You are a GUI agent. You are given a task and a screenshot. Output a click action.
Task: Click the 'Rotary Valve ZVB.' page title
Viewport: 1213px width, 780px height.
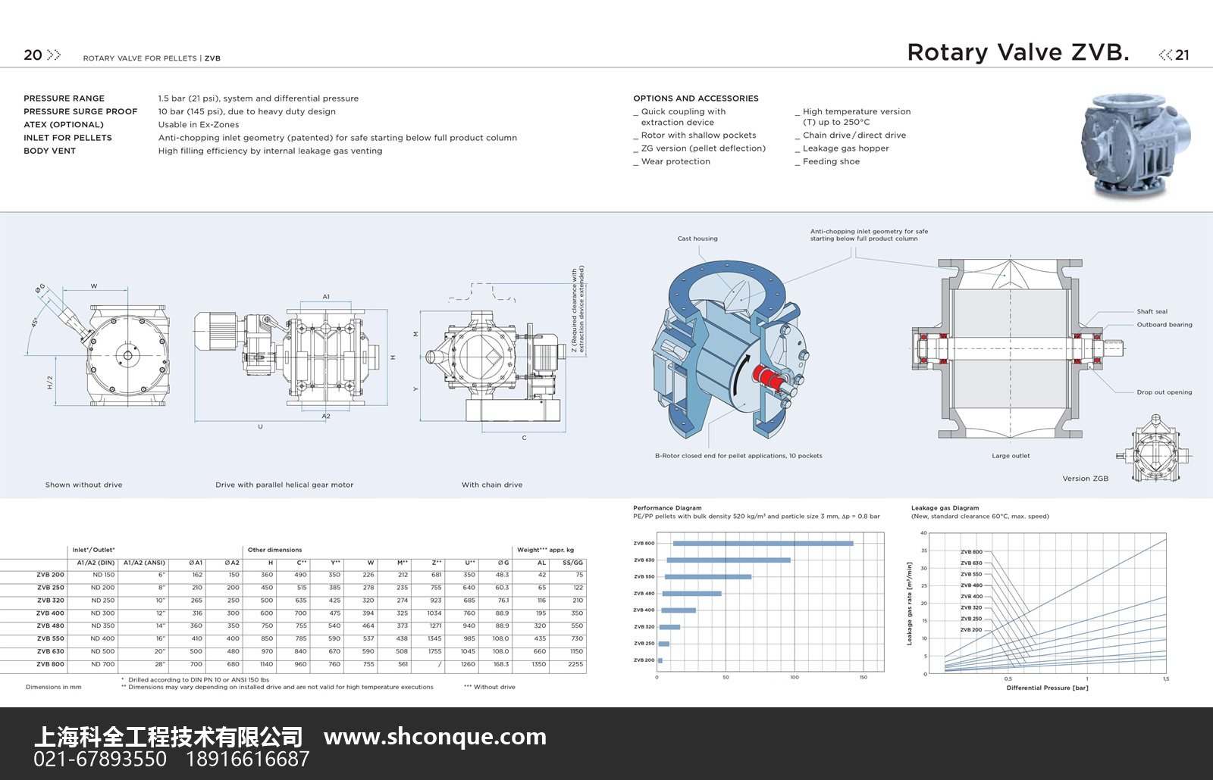pos(1018,52)
